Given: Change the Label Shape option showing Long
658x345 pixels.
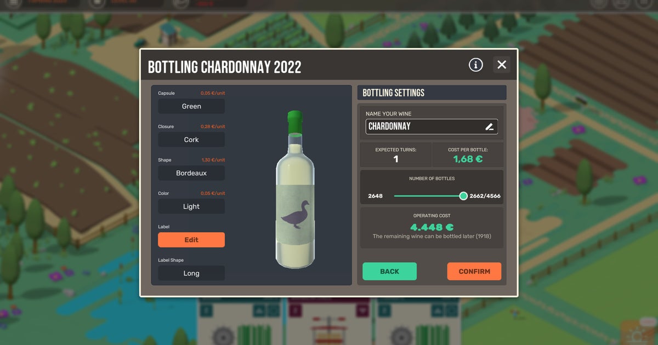Looking at the screenshot, I should [x=191, y=273].
